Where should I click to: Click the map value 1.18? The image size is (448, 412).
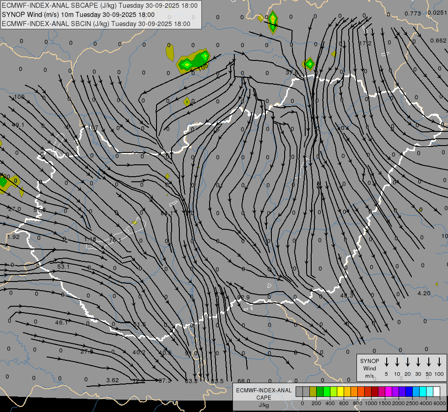click(x=90, y=239)
